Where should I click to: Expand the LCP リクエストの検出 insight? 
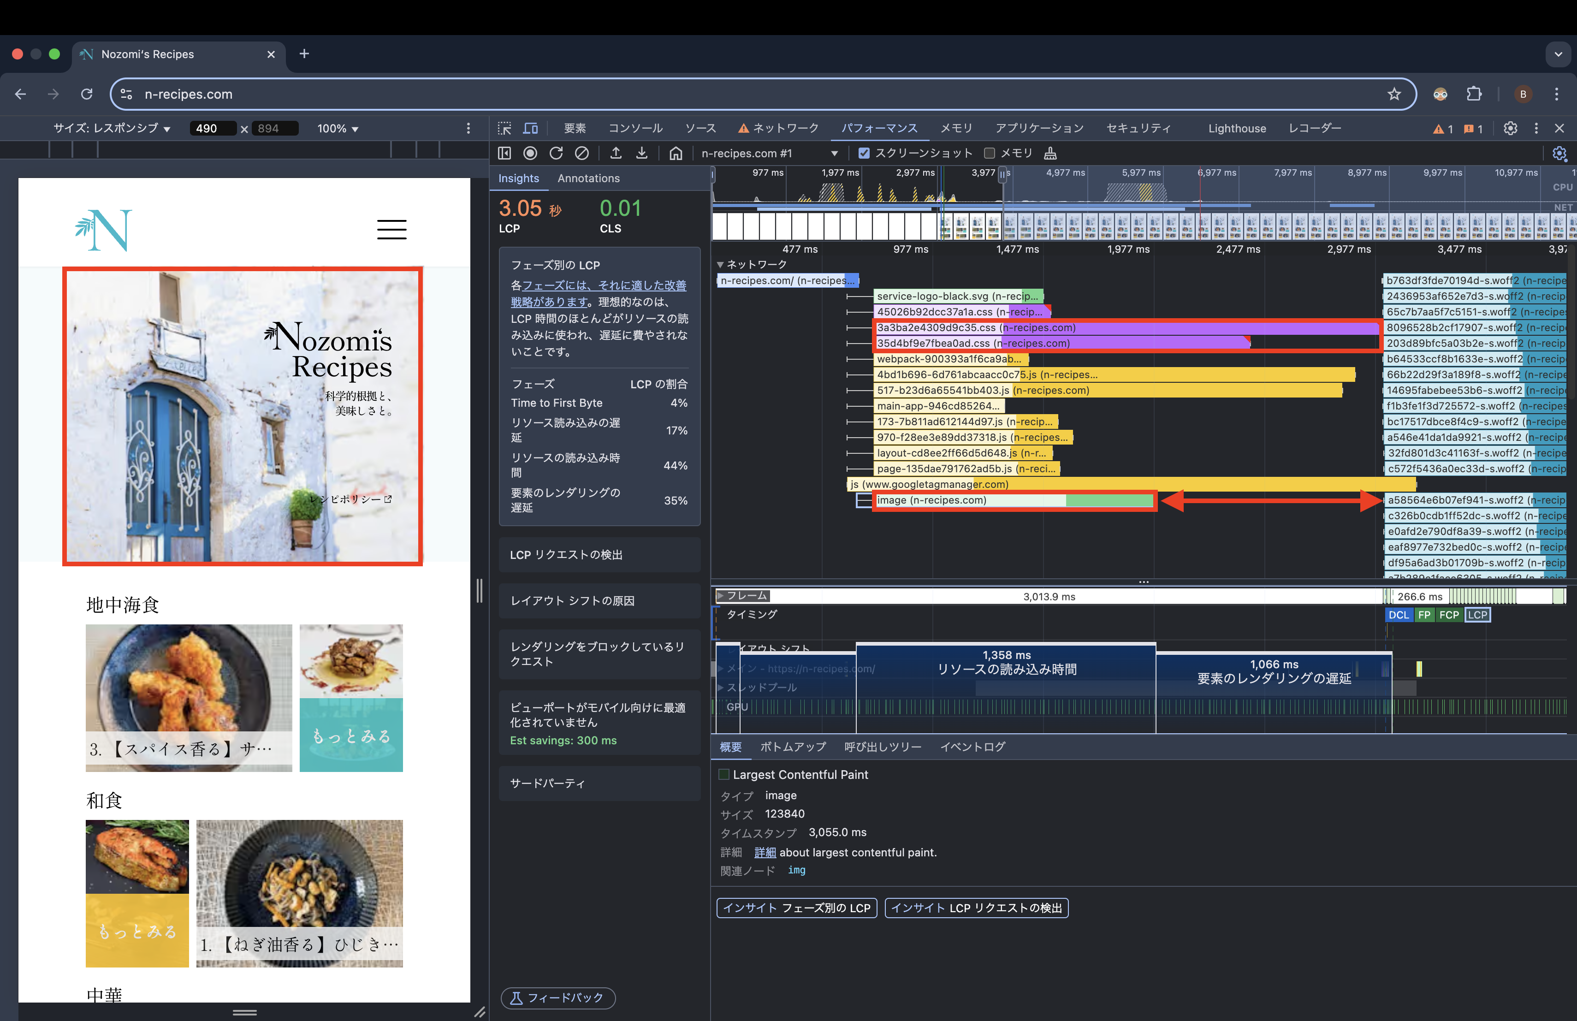coord(599,555)
